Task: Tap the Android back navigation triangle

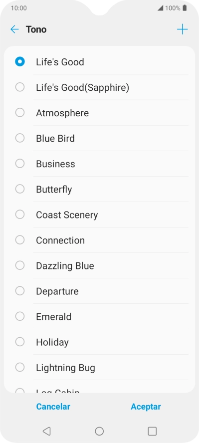Action: pos(46,431)
